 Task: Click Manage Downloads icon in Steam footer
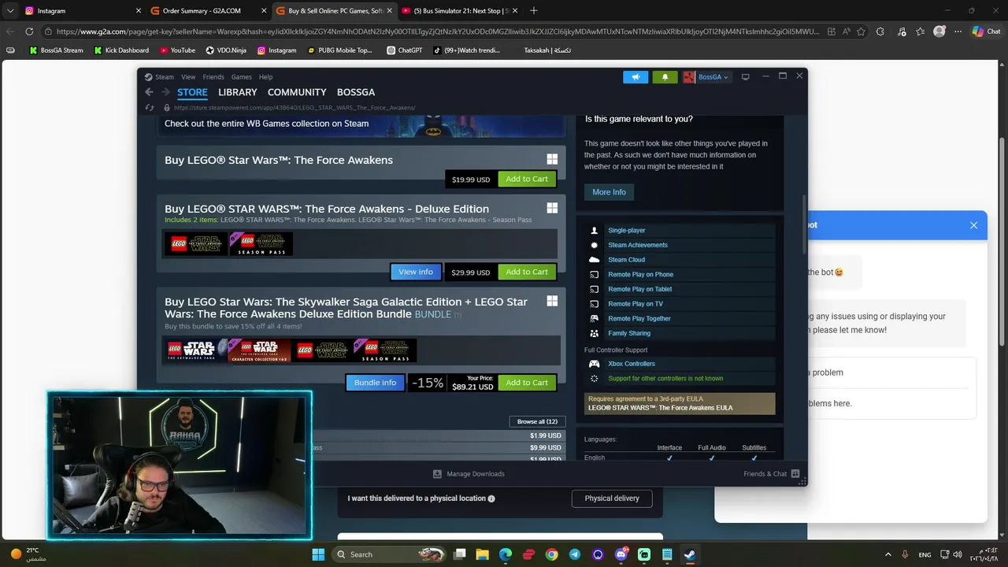coord(437,473)
